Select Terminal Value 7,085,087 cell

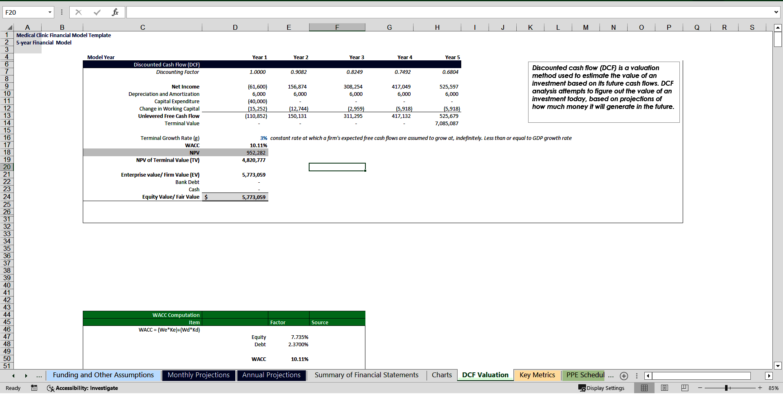(437, 123)
